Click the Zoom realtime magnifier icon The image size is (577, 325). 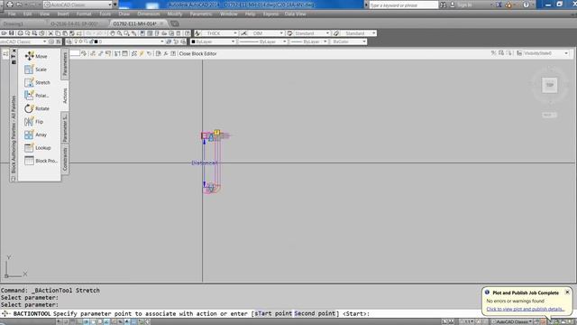point(119,33)
